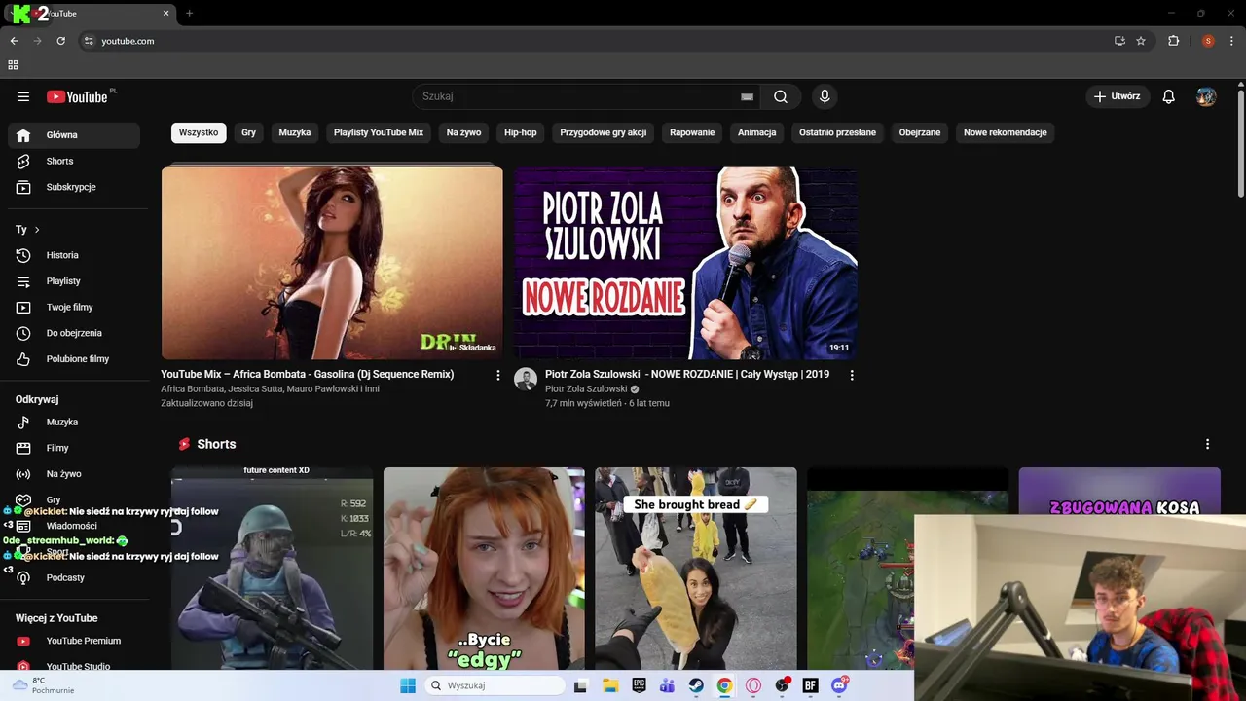Open the Shorts section three-dot menu
The height and width of the screenshot is (701, 1246).
pos(1207,444)
